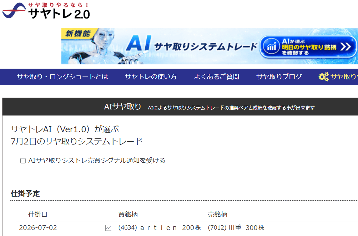This screenshot has width=358, height=236.
Task: Open サヤ取り・ロングショートとは menu
Action: tap(62, 77)
